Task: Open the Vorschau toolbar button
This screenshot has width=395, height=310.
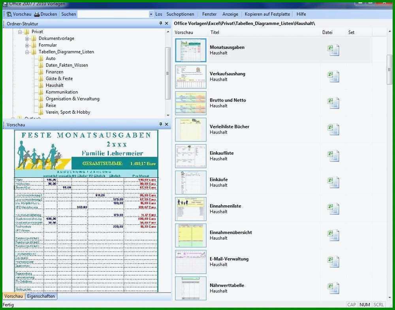Action: (19, 14)
